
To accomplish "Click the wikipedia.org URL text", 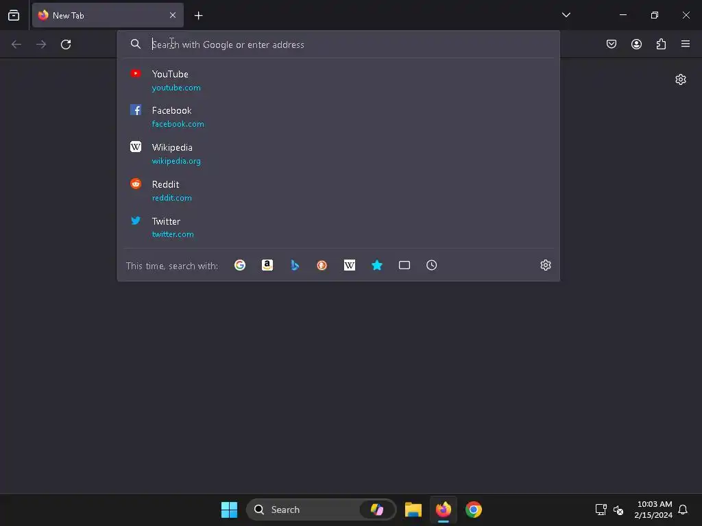I will pyautogui.click(x=176, y=161).
